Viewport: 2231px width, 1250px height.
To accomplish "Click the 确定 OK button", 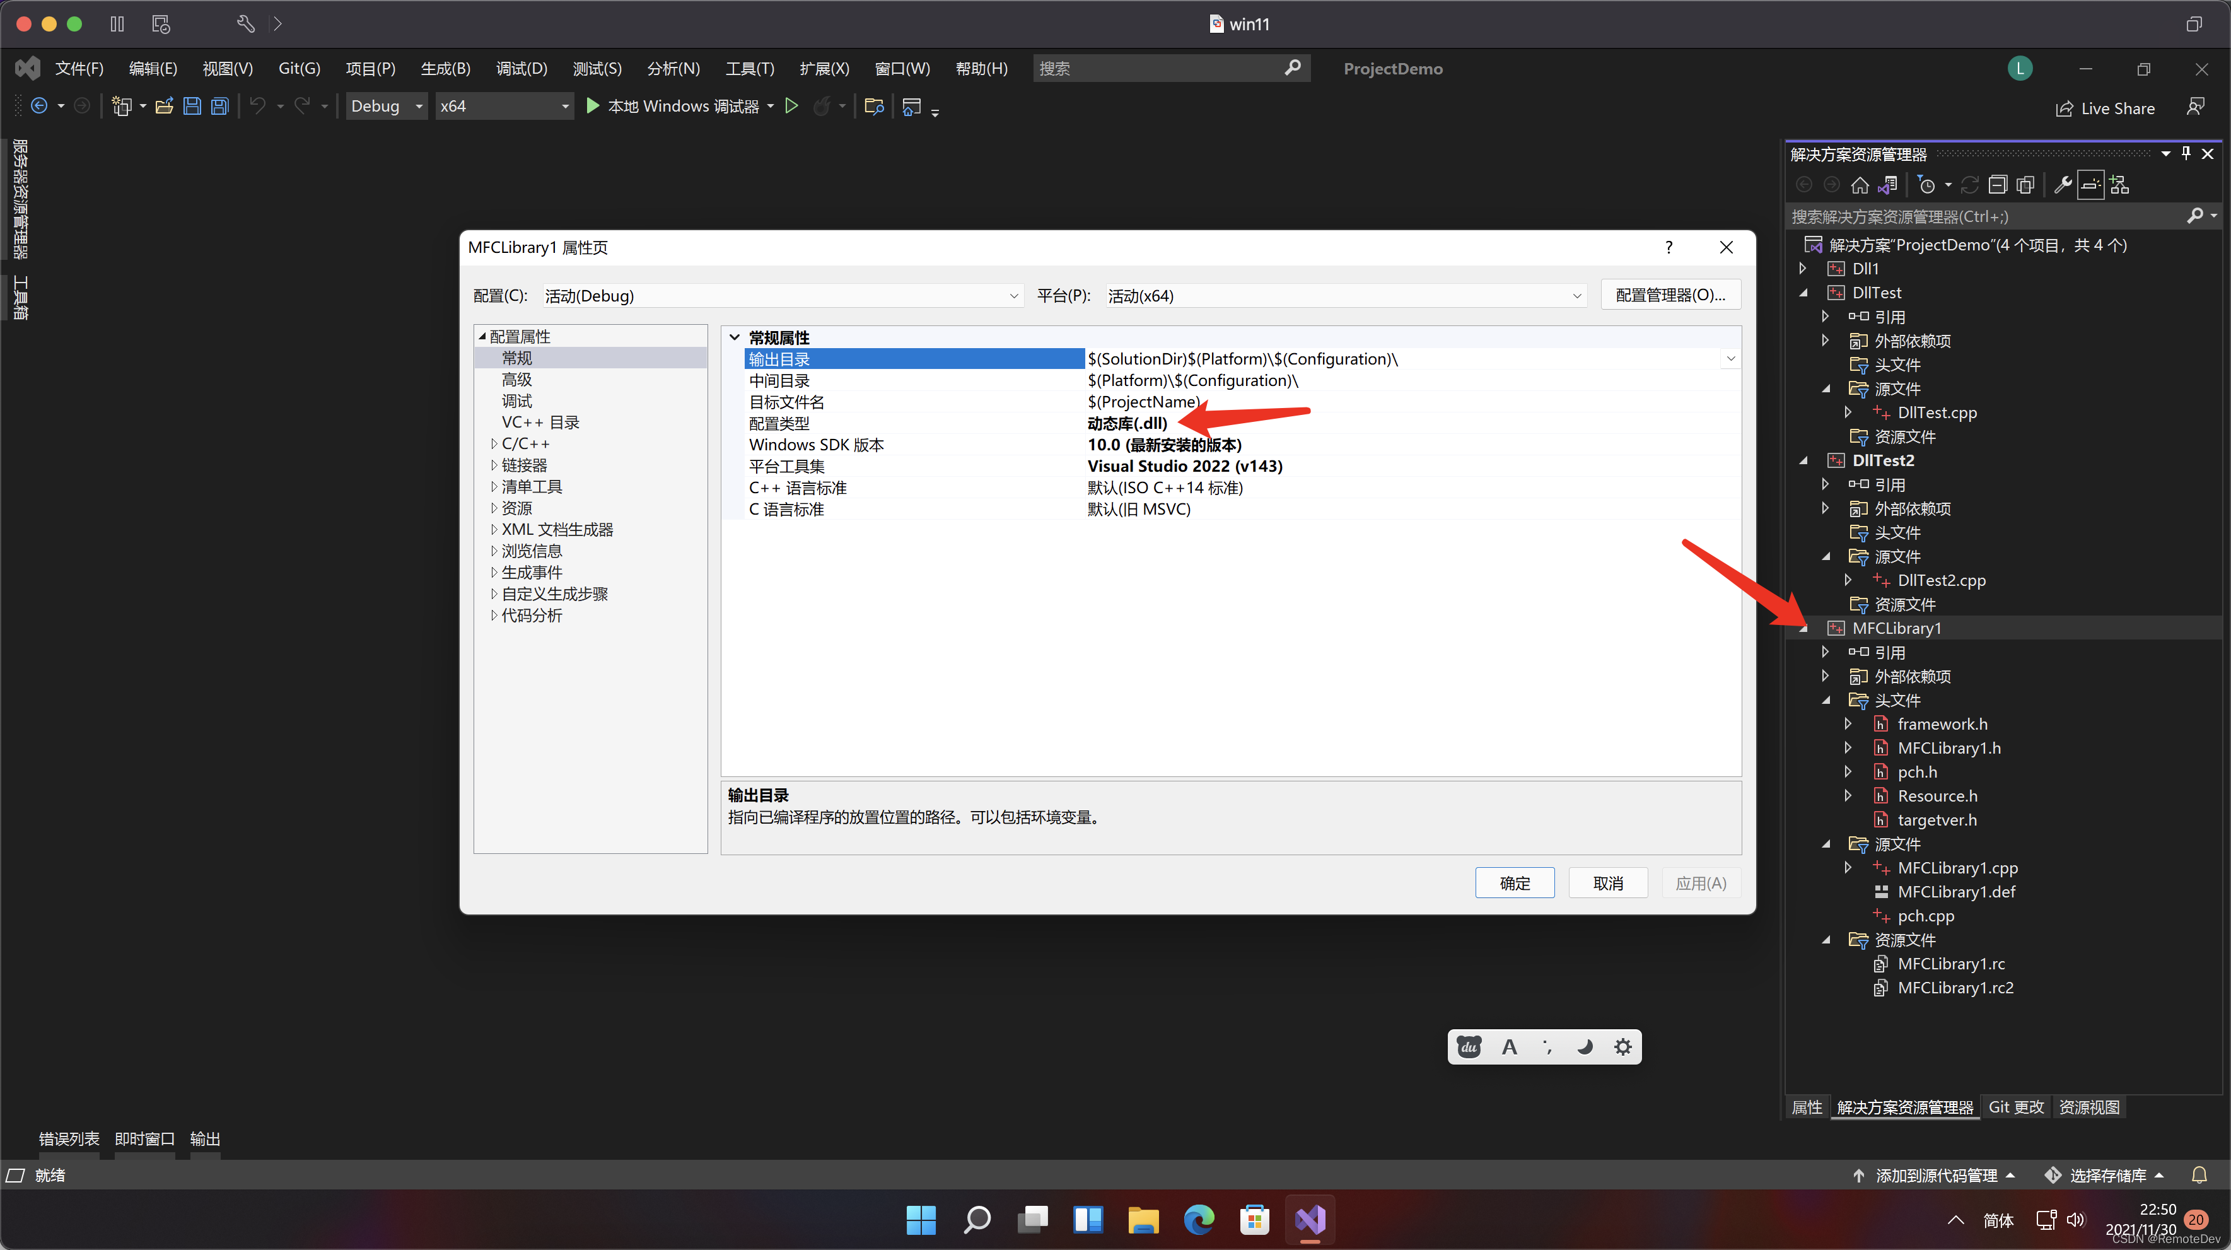I will pos(1515,883).
